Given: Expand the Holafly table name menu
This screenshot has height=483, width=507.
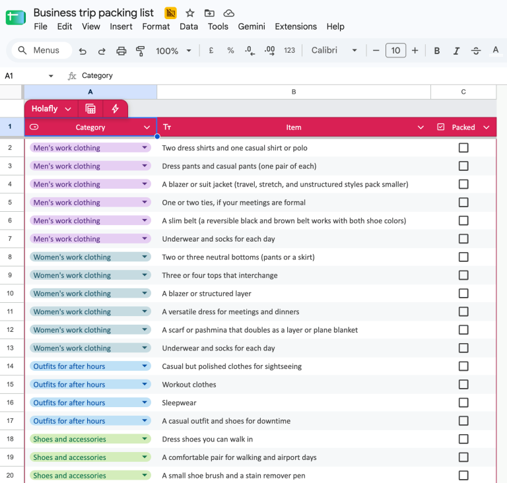Looking at the screenshot, I should [67, 109].
